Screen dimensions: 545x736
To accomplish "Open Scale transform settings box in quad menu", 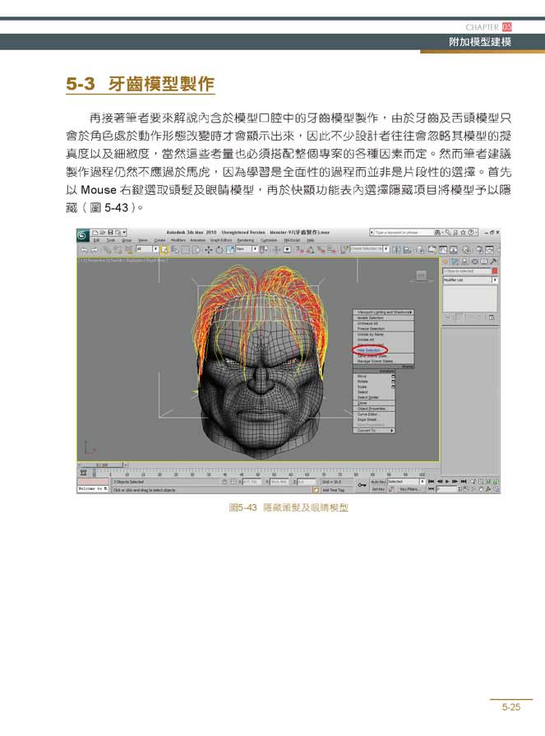I will (x=393, y=387).
